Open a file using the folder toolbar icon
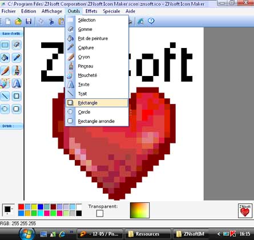254x240 pixels. pos(18,21)
